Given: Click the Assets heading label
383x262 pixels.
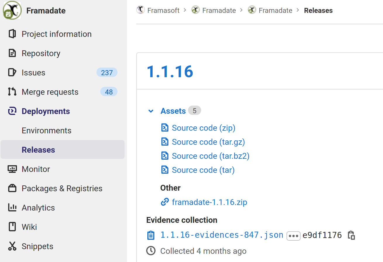Looking at the screenshot, I should tap(173, 111).
